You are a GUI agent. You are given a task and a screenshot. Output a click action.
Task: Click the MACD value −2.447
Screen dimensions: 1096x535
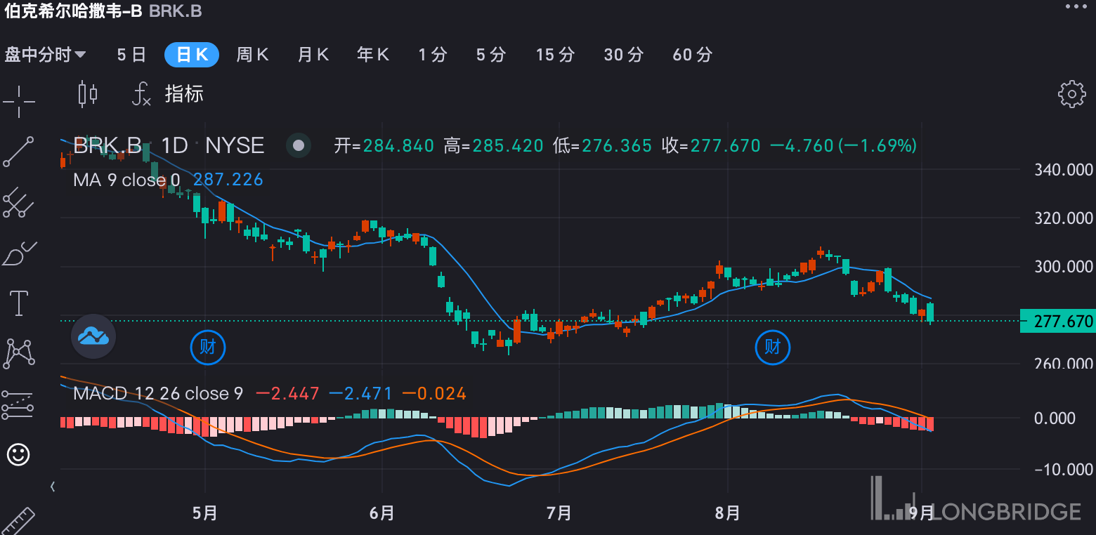click(x=287, y=393)
